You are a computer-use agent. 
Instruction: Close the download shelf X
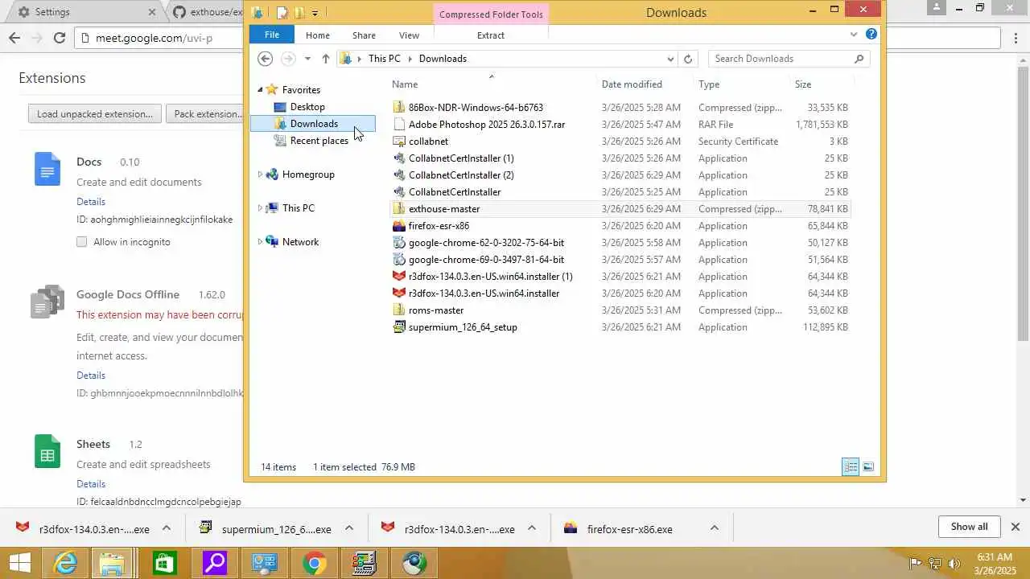click(1016, 527)
